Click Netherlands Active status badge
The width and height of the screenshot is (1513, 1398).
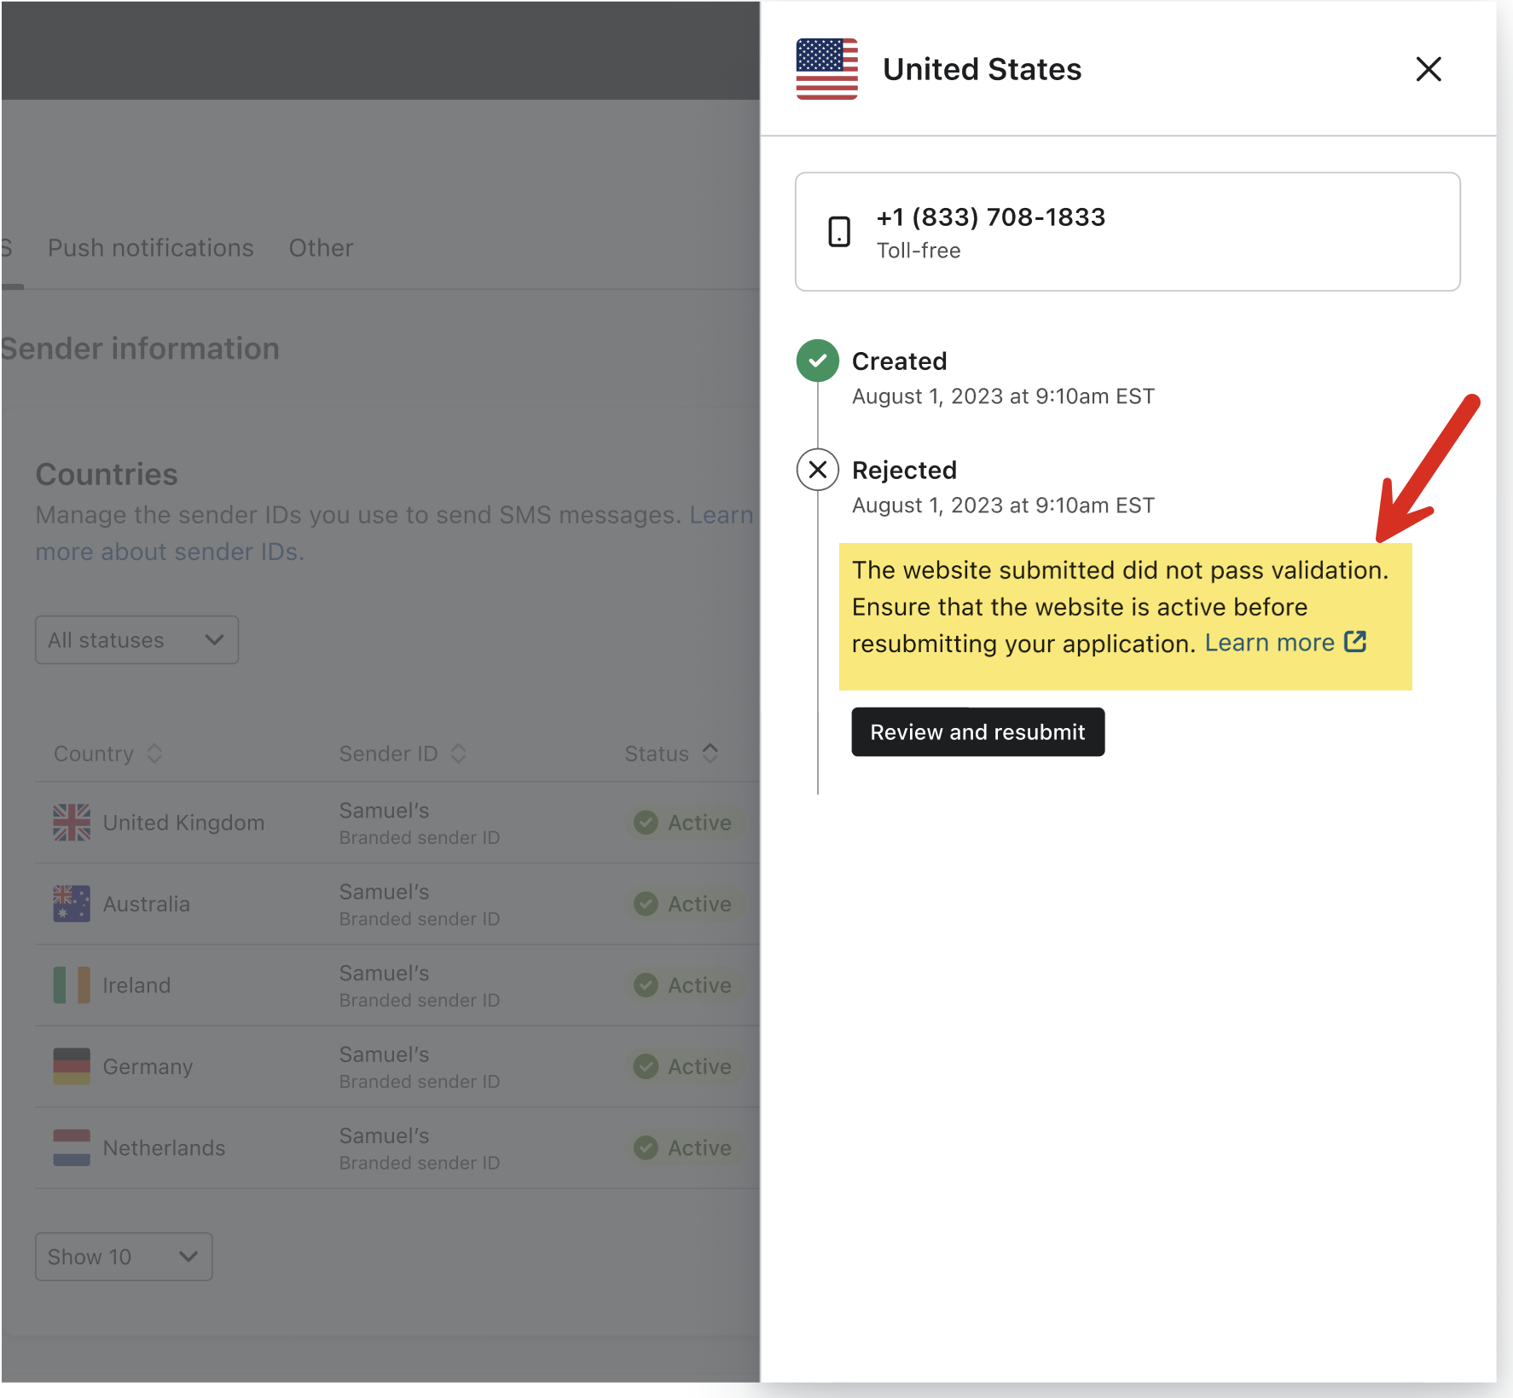tap(683, 1148)
